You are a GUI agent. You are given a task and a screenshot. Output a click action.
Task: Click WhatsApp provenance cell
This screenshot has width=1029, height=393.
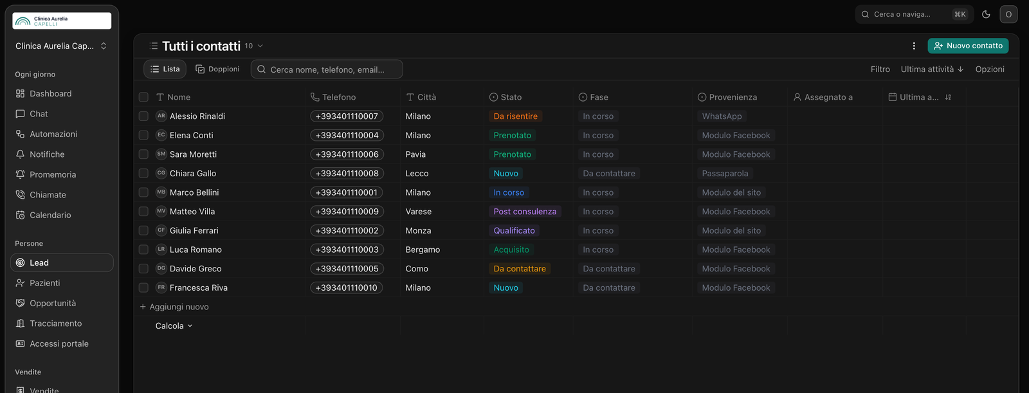pos(722,116)
